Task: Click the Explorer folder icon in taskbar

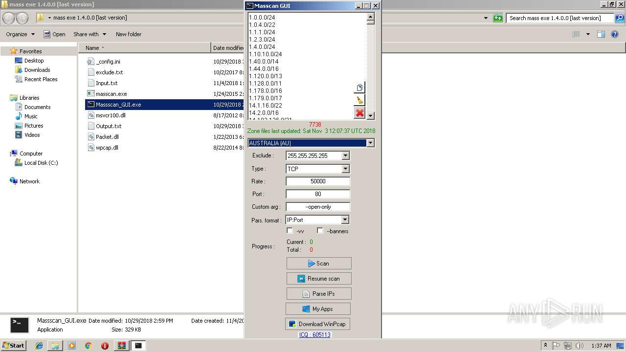Action: pos(55,346)
